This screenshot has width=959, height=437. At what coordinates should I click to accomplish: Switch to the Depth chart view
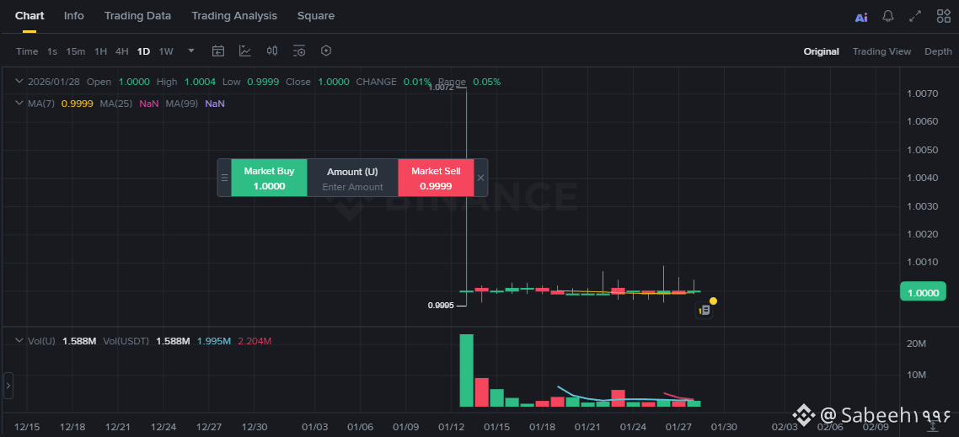(x=938, y=51)
